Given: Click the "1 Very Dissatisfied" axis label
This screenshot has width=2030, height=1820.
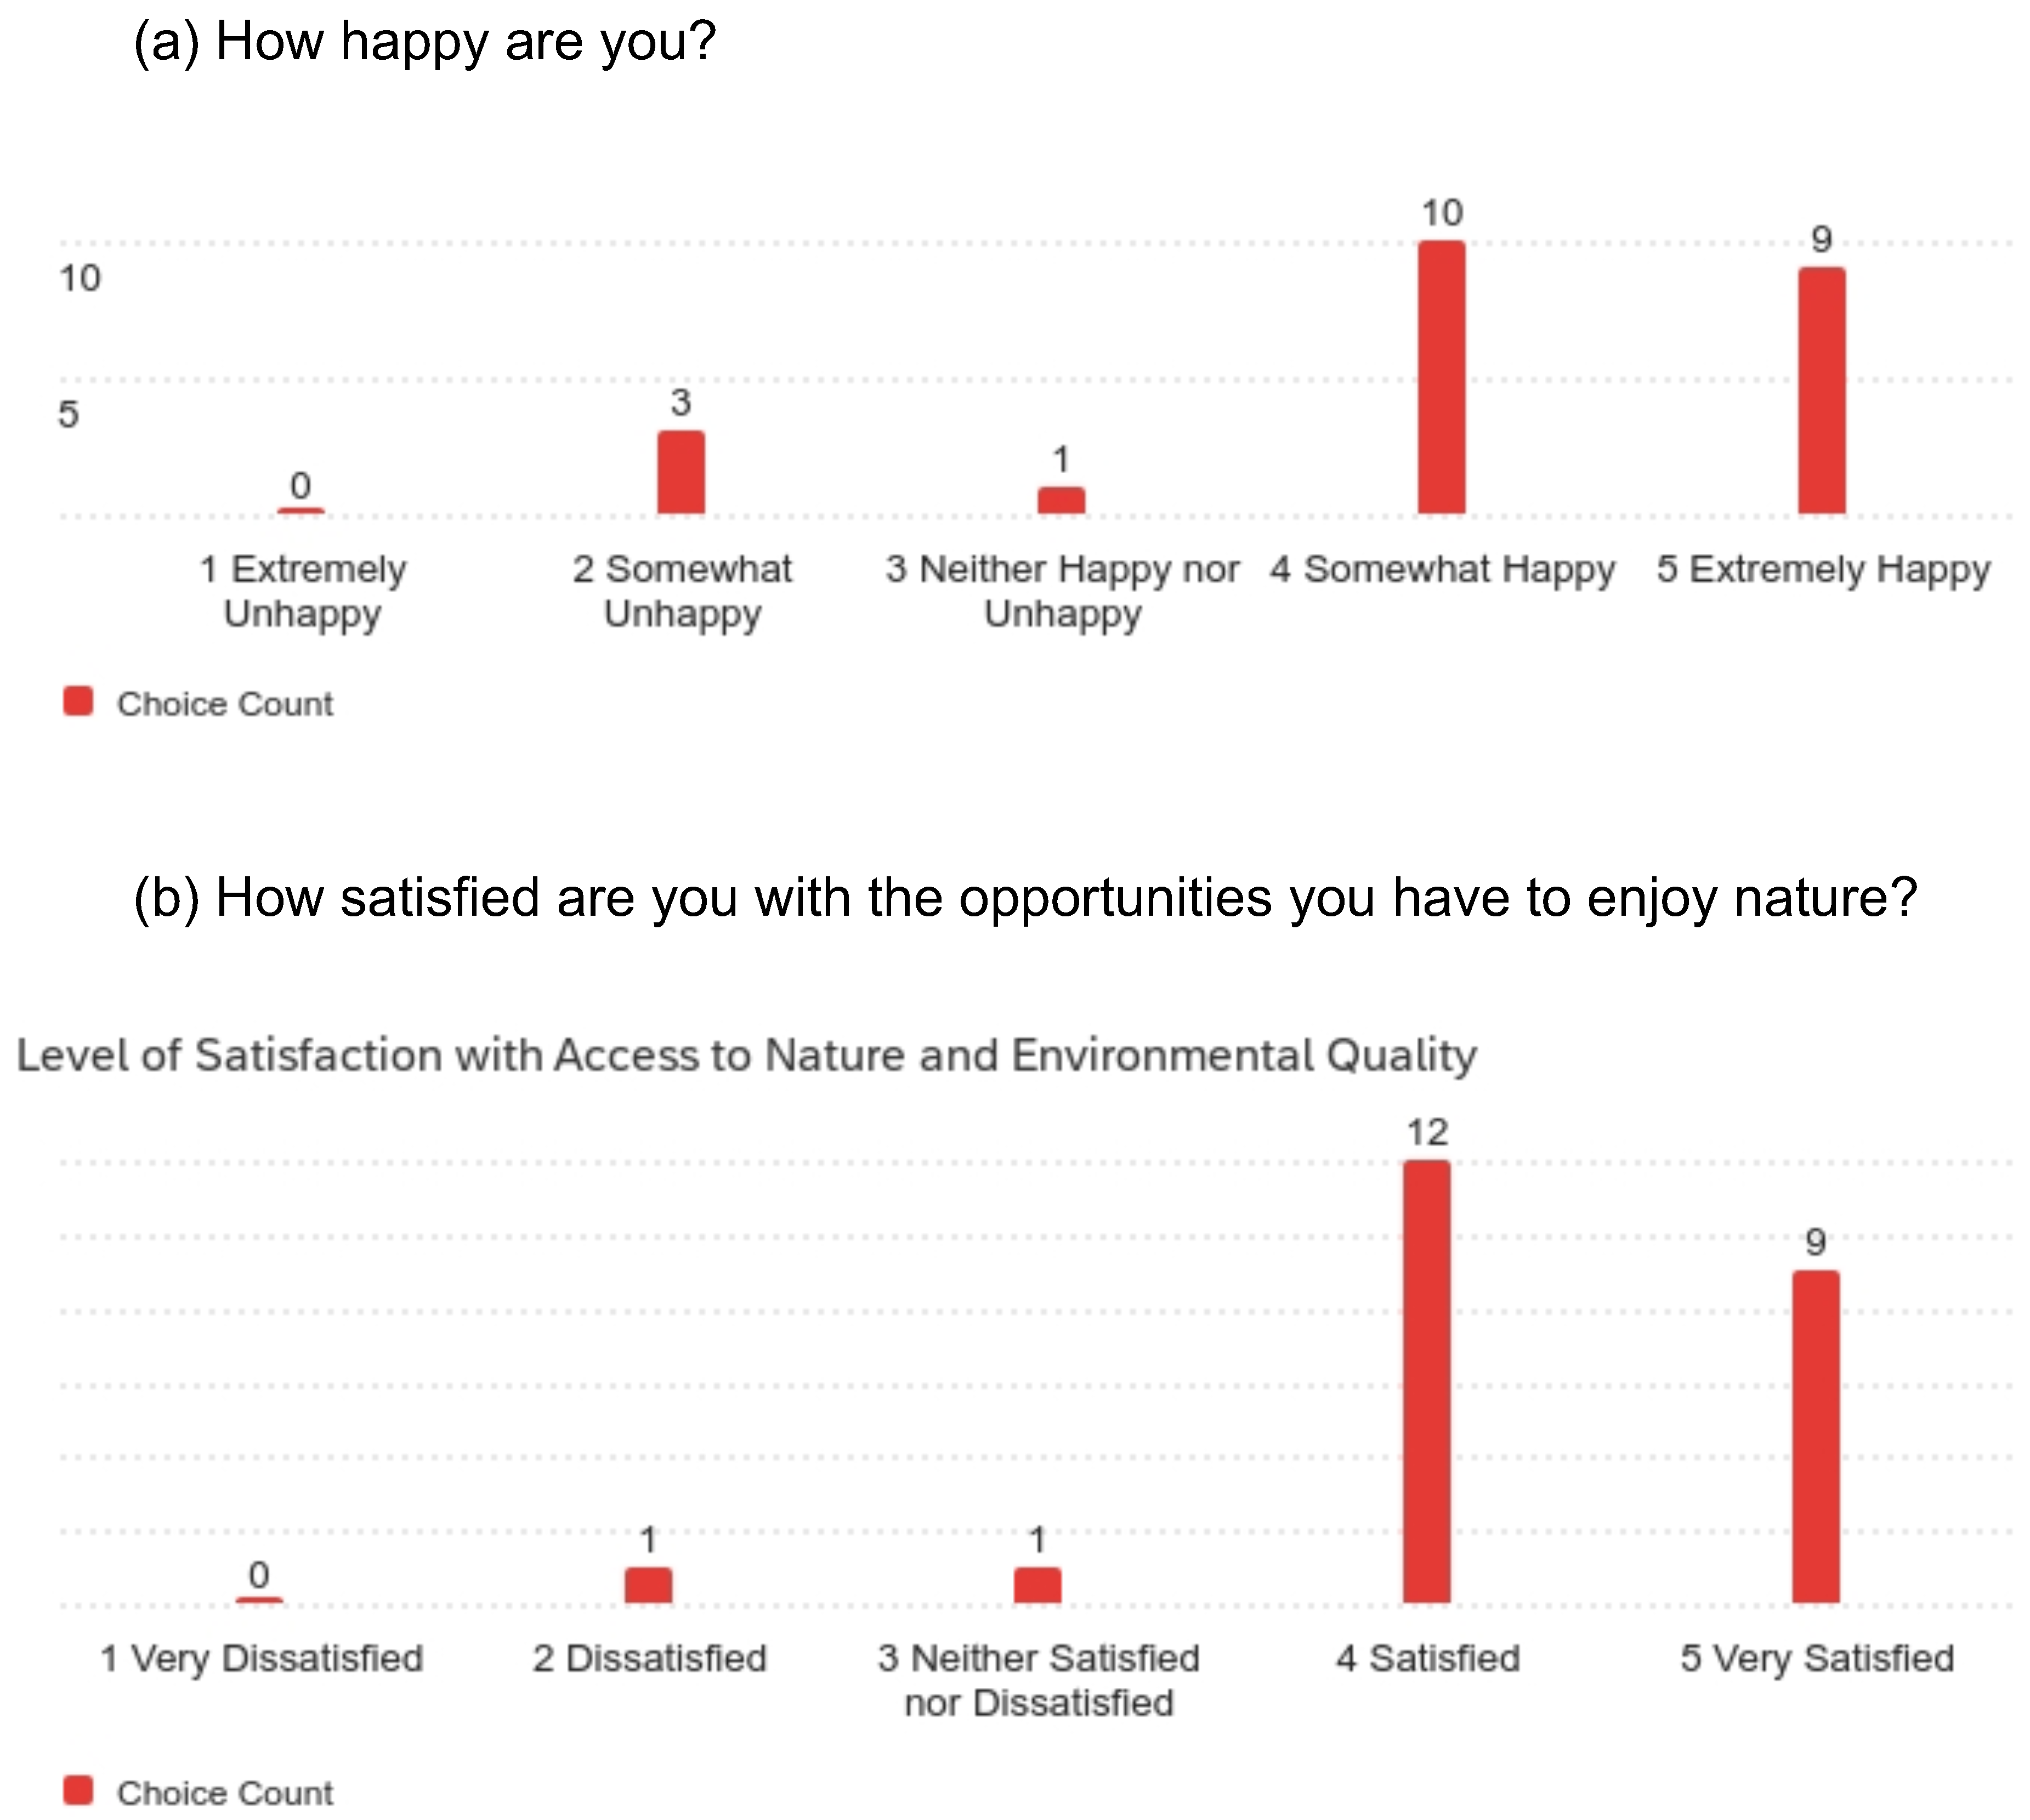Looking at the screenshot, I should [x=262, y=1659].
